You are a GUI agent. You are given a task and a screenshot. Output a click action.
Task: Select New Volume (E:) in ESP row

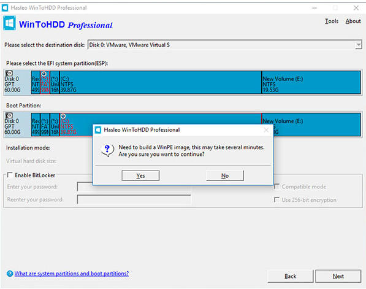(311, 82)
